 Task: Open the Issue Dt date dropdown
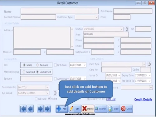[119, 76]
